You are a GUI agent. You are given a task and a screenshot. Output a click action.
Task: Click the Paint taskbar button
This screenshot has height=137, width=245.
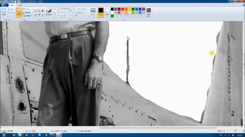tap(59, 135)
